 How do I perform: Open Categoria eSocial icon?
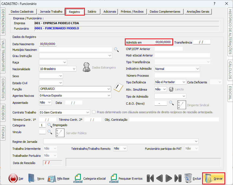pyautogui.click(x=78, y=178)
